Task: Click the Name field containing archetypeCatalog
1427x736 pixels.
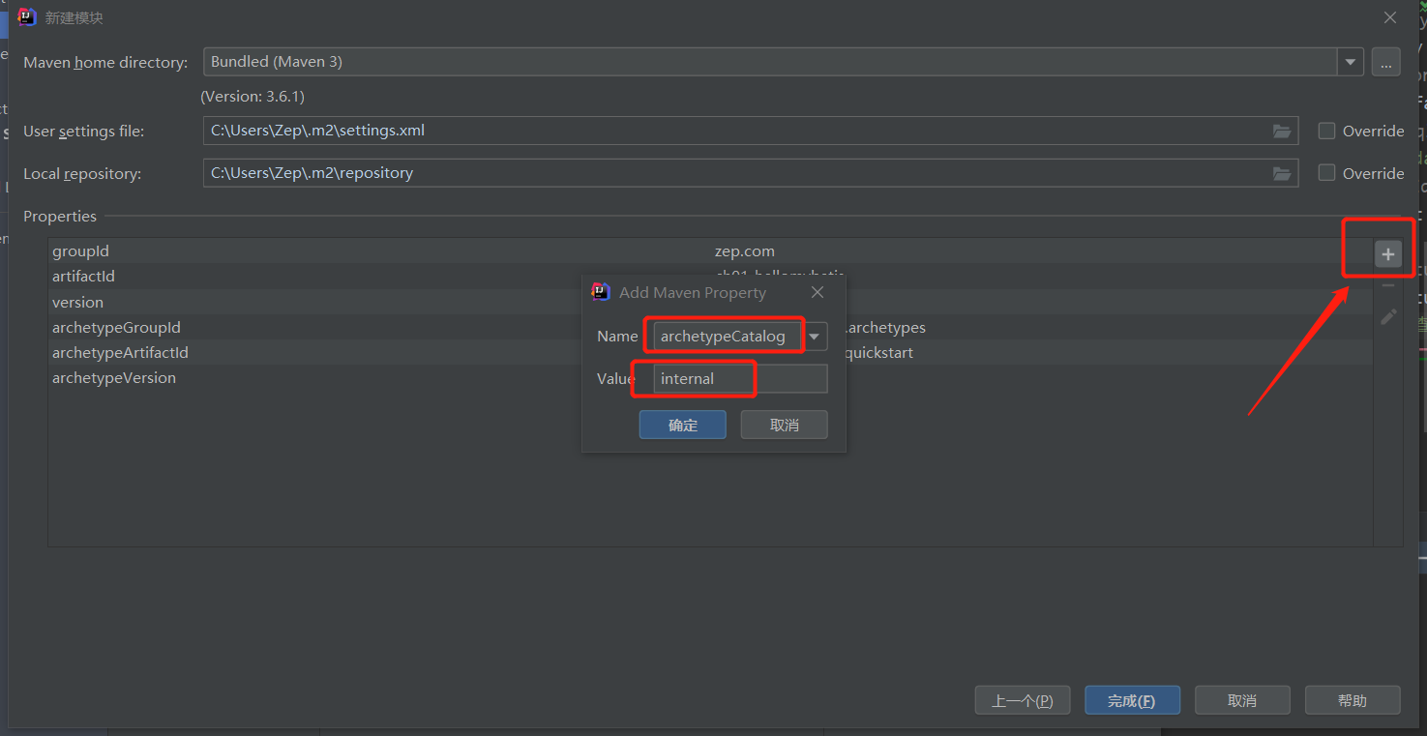Action: click(x=728, y=337)
